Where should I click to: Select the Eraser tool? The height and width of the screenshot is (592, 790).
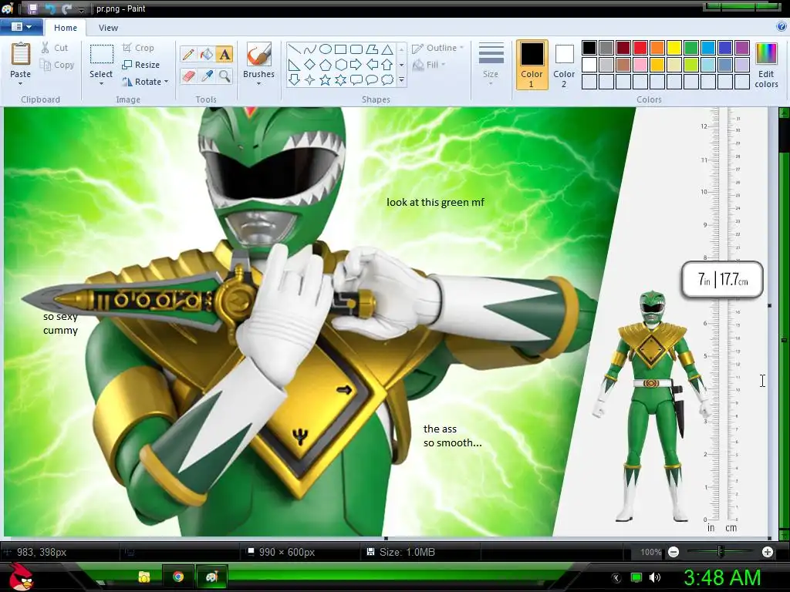click(x=188, y=76)
